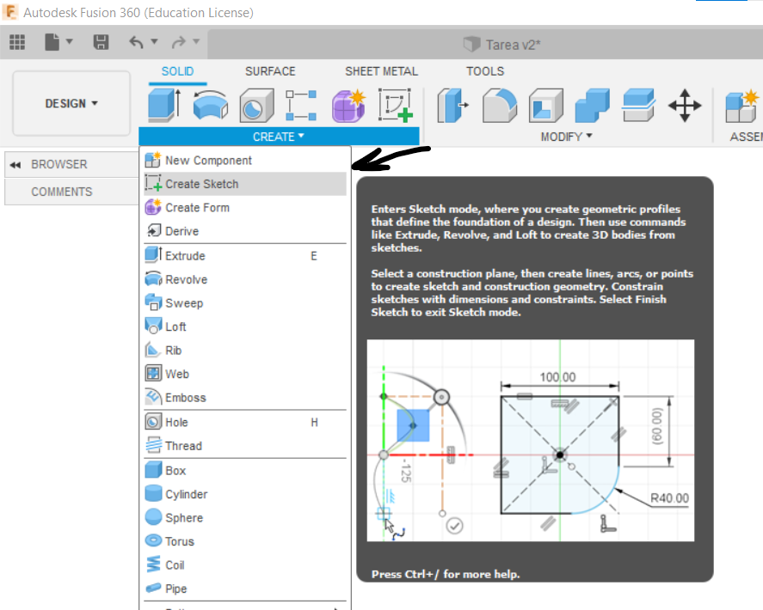
Task: Open the File menu document icon
Action: coord(52,42)
